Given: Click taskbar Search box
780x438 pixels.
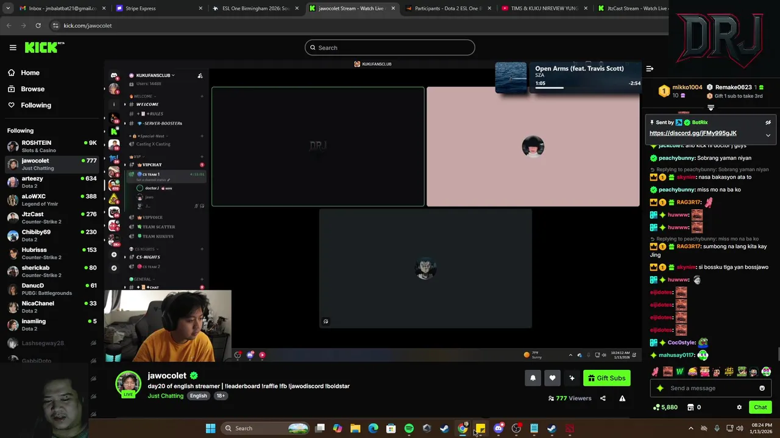Looking at the screenshot, I should point(267,428).
